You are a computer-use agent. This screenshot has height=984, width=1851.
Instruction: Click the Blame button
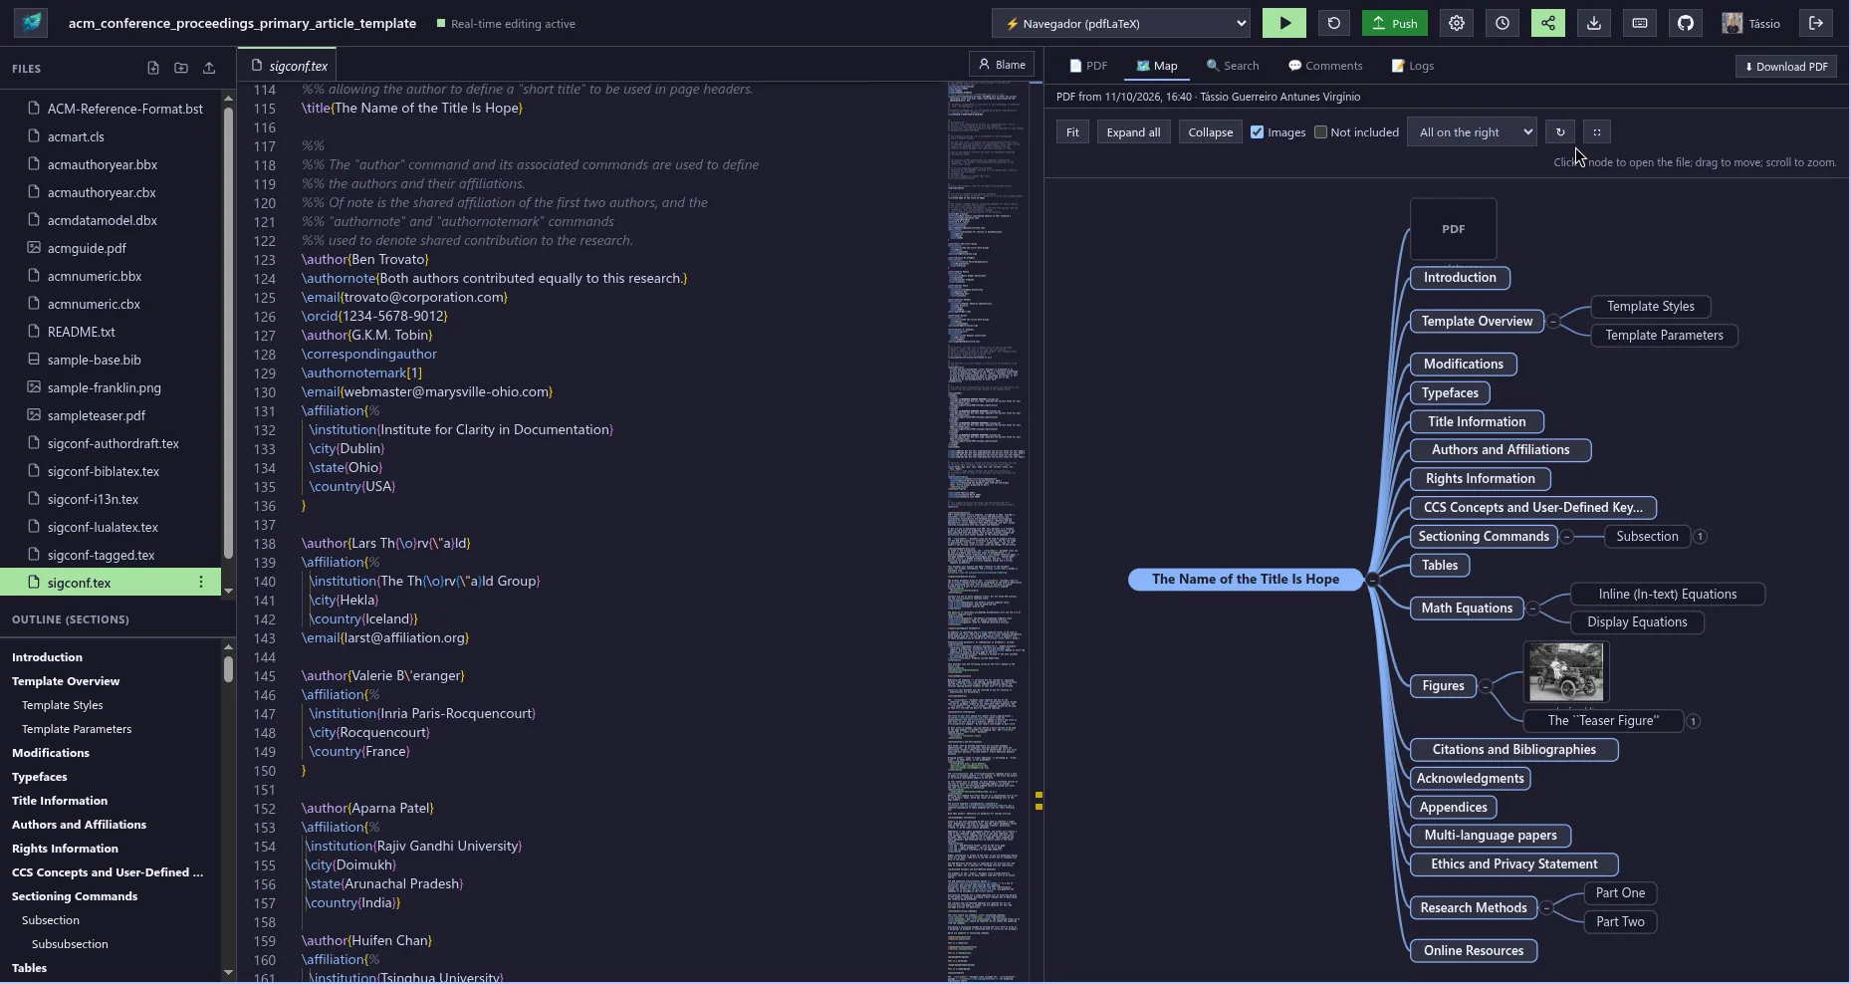(1002, 64)
